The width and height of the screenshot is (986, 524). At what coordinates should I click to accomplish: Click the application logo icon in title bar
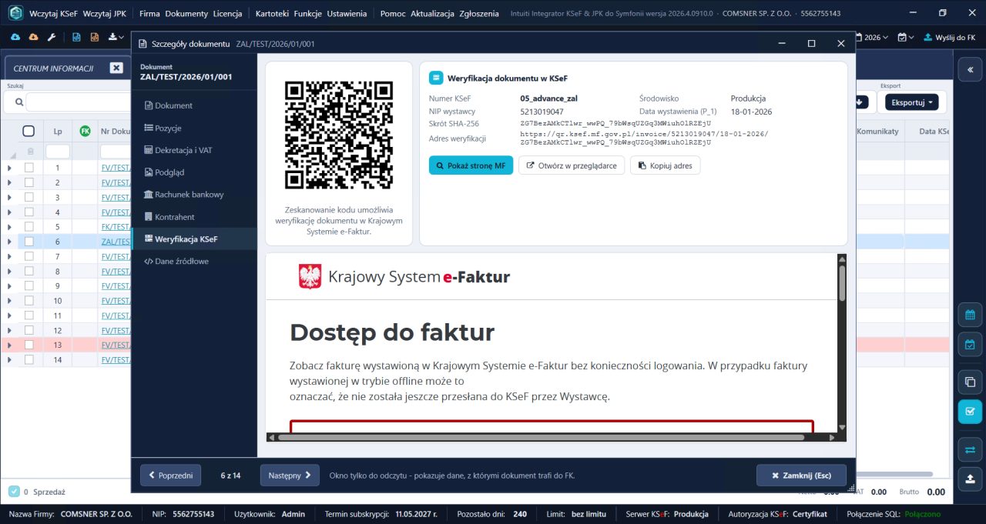click(x=15, y=13)
